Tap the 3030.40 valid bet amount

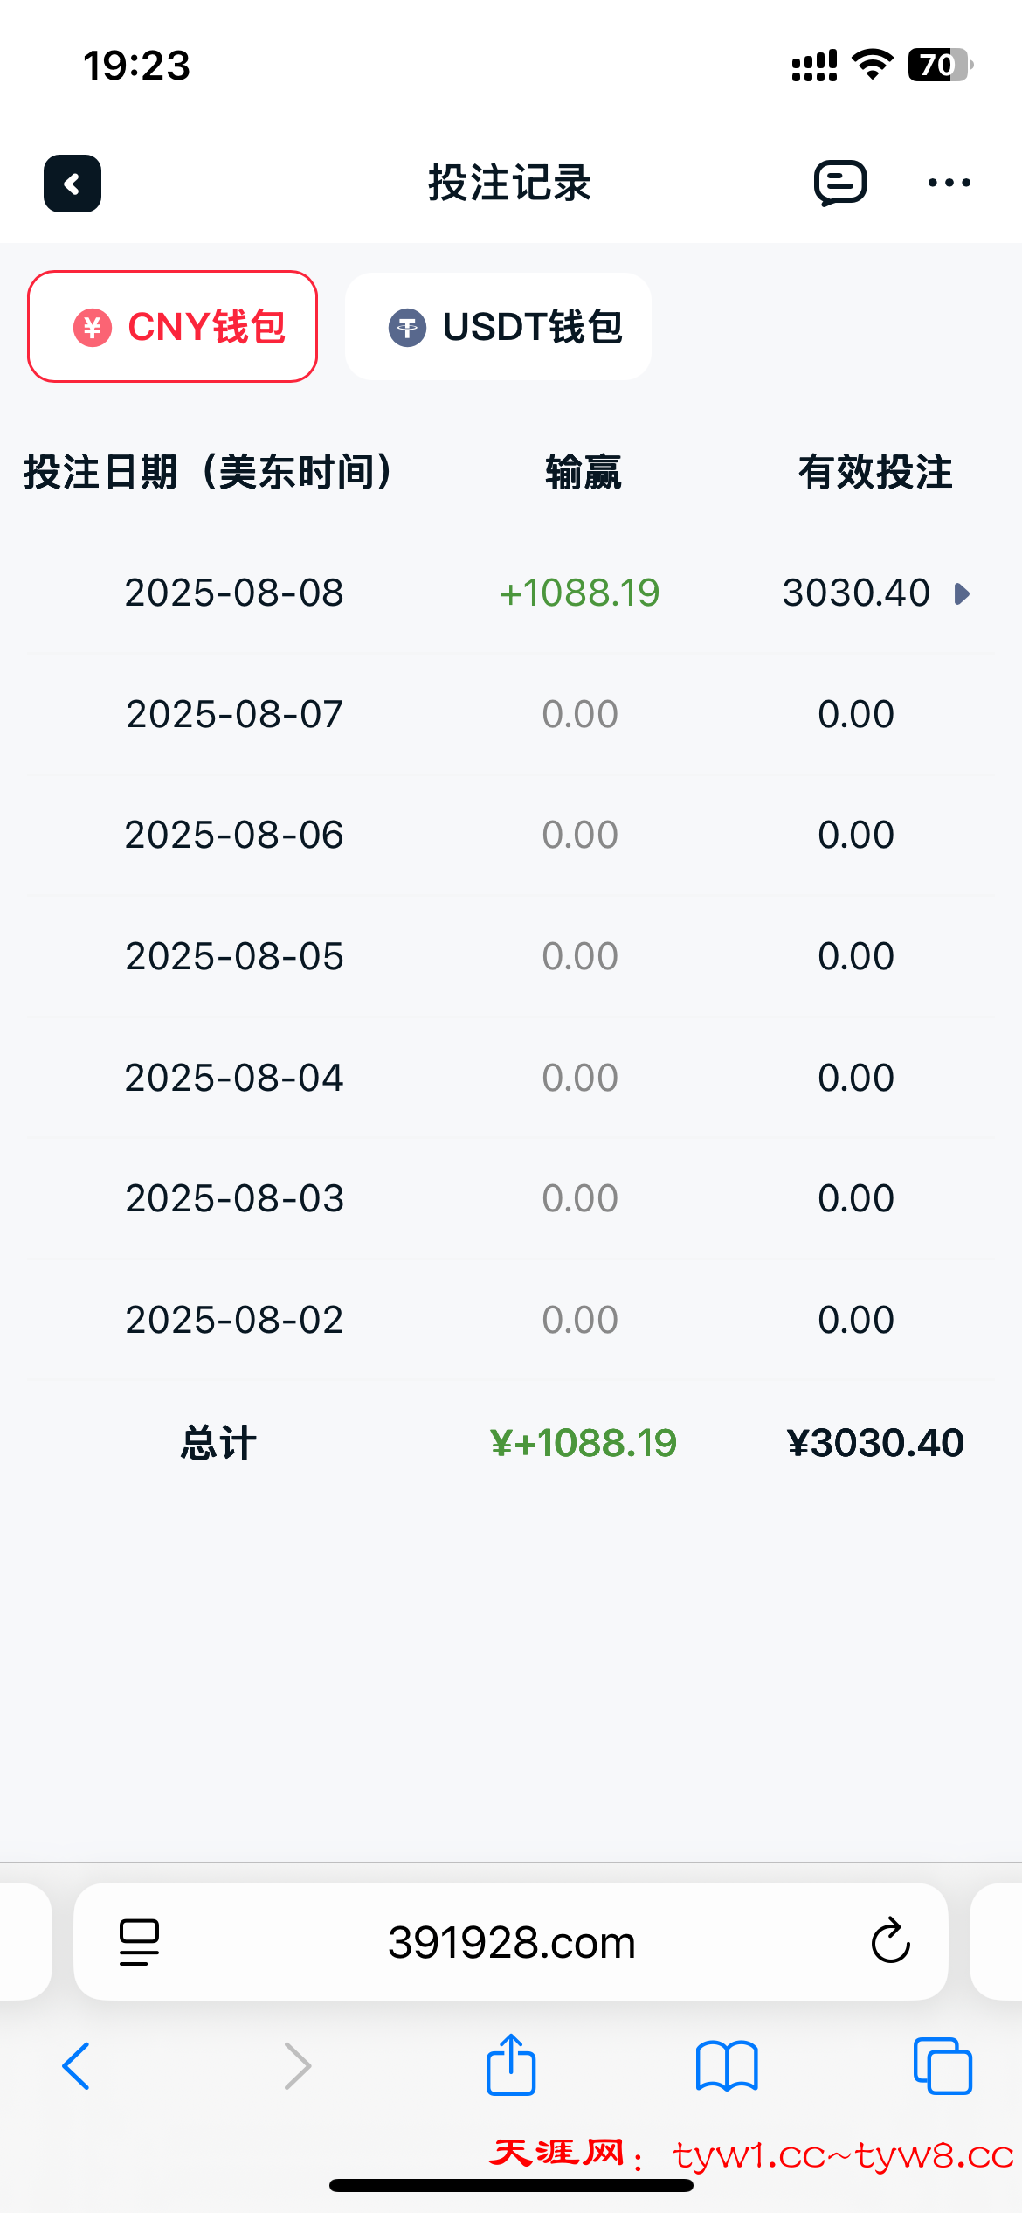click(x=856, y=593)
